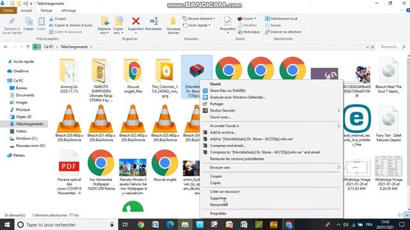Open the Fichier tab
This screenshot has height=230, width=410.
8,10
